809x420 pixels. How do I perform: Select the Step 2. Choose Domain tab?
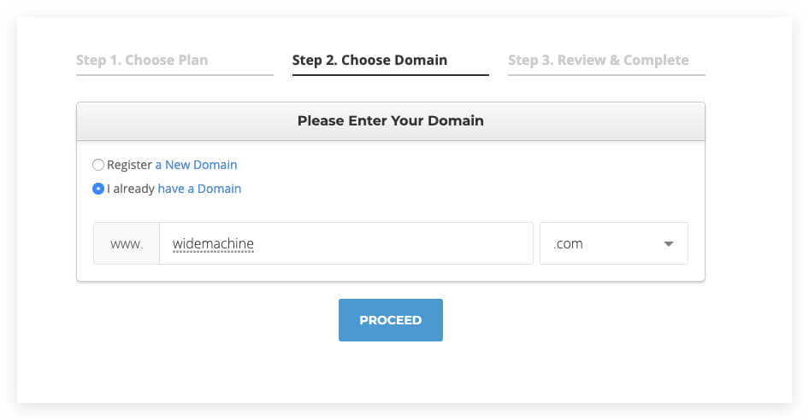click(369, 61)
